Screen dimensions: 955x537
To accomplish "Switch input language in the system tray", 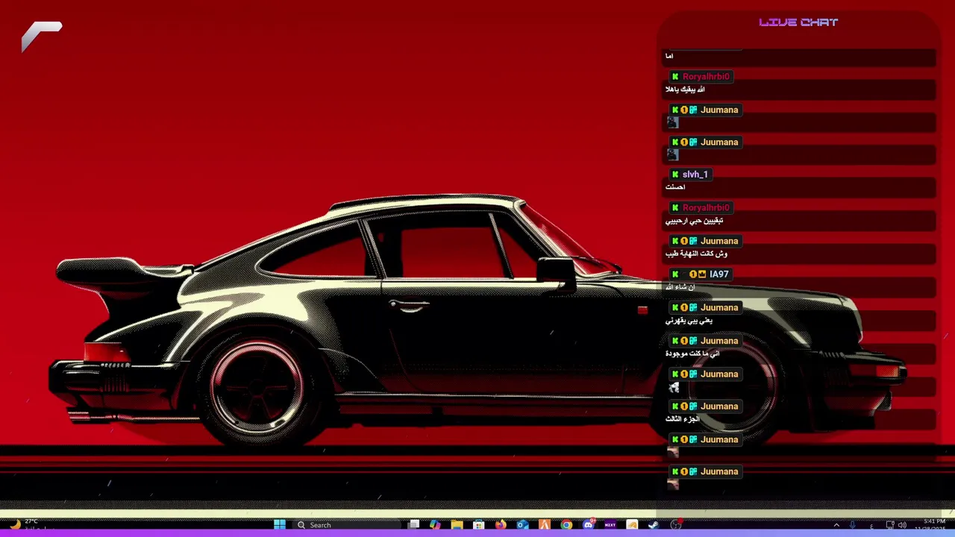I will [871, 526].
